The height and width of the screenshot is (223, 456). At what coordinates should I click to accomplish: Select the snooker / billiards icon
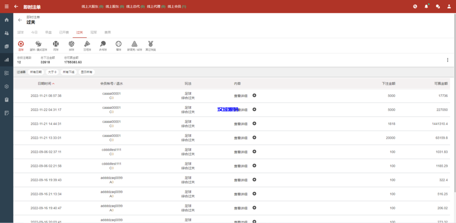134,44
